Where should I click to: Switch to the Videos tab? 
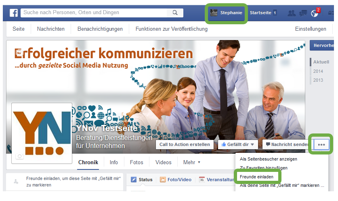164,162
